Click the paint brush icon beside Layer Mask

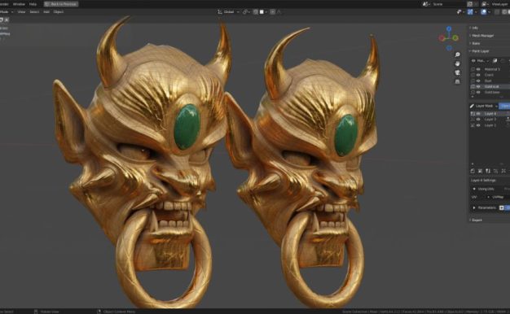point(472,107)
